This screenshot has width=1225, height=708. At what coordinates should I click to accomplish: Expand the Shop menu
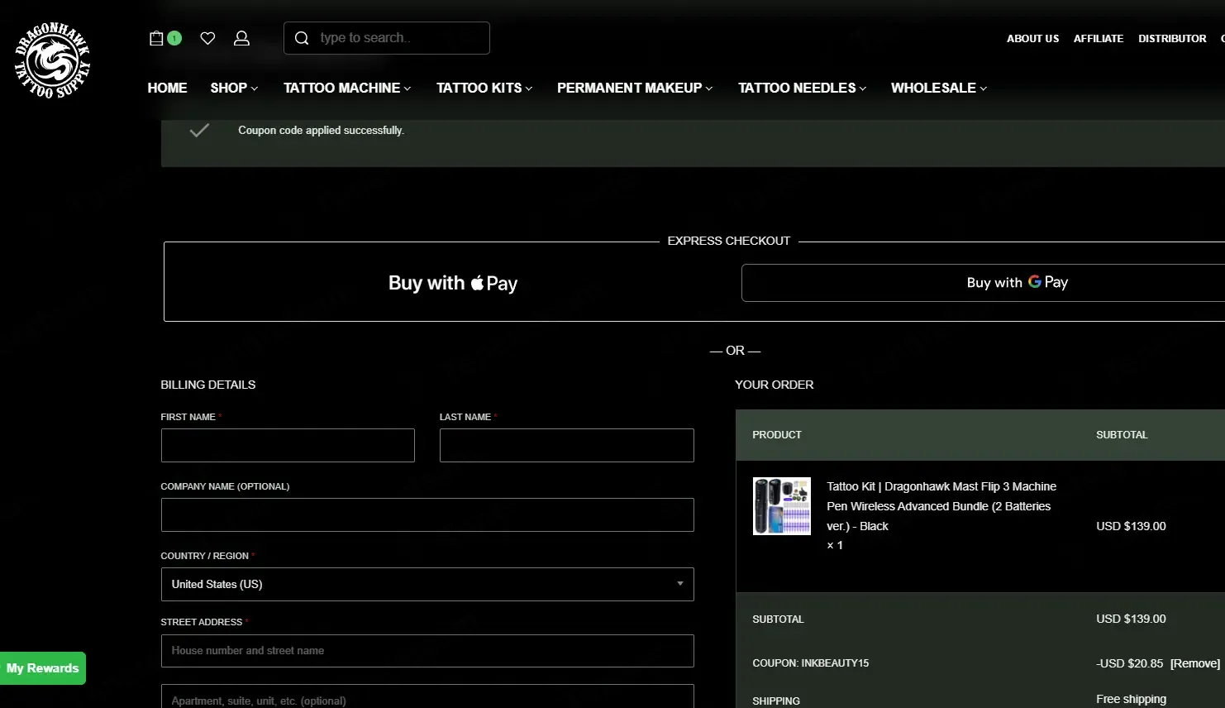pyautogui.click(x=234, y=88)
